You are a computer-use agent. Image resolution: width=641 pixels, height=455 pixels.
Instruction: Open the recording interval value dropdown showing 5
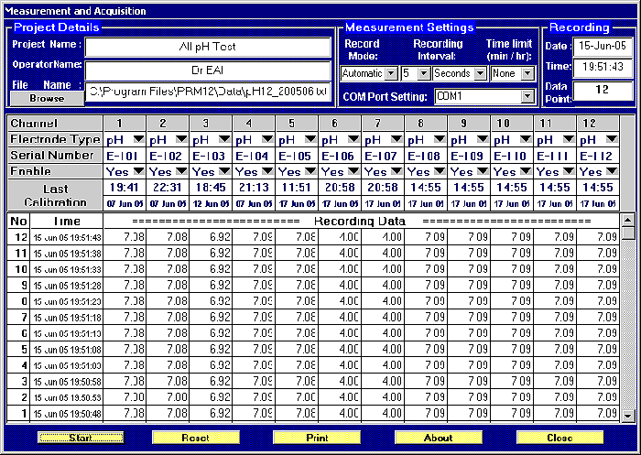coord(424,73)
